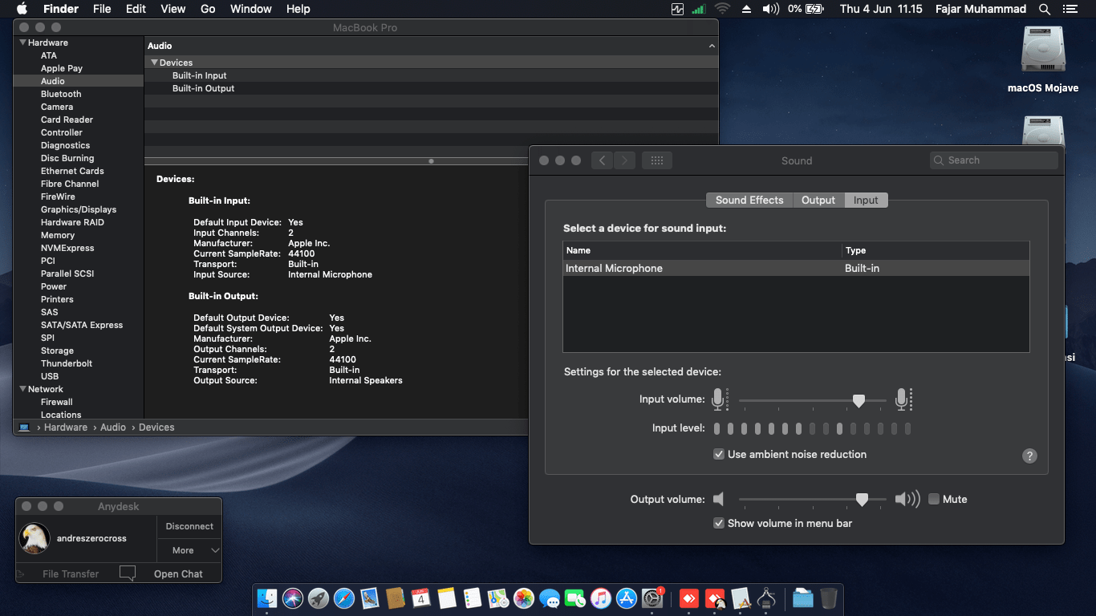Open Launchpad rocket icon in Dock
This screenshot has height=616, width=1096.
(x=319, y=598)
